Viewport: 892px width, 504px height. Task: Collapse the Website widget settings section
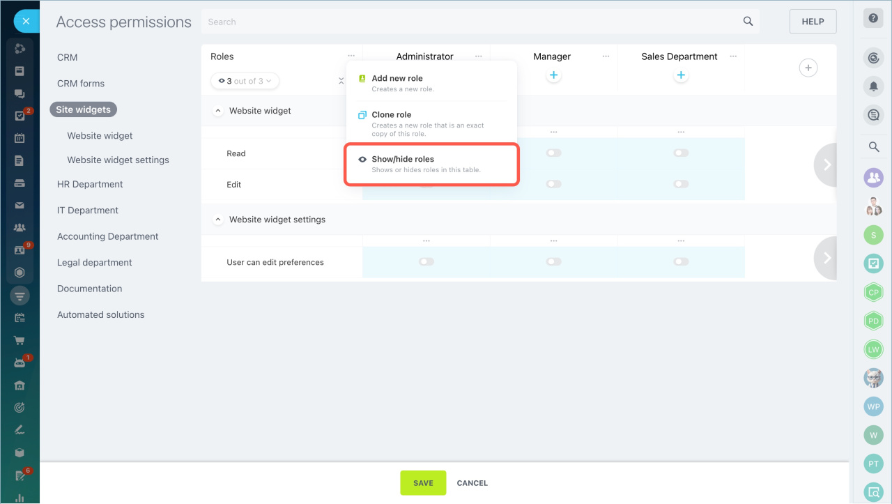pyautogui.click(x=217, y=220)
